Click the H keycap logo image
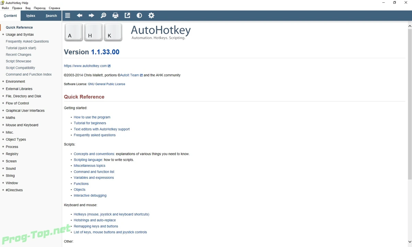412x247 pixels. [93, 33]
